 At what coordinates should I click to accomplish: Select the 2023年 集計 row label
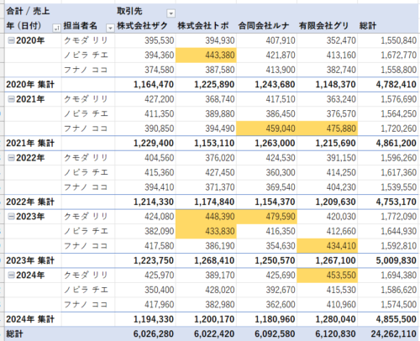30,260
